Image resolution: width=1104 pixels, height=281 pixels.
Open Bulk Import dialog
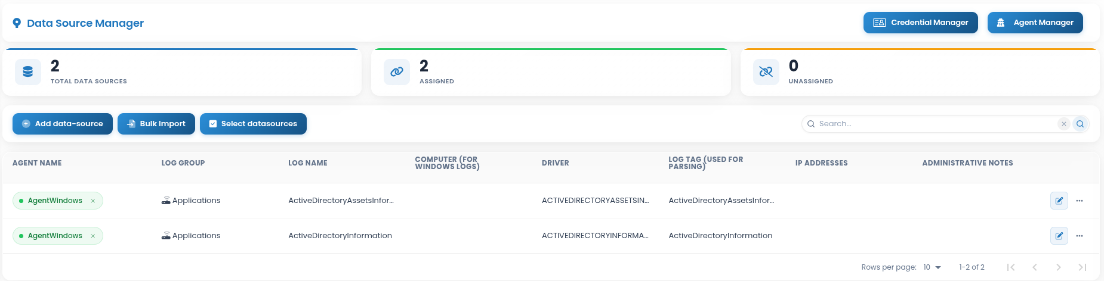[156, 124]
